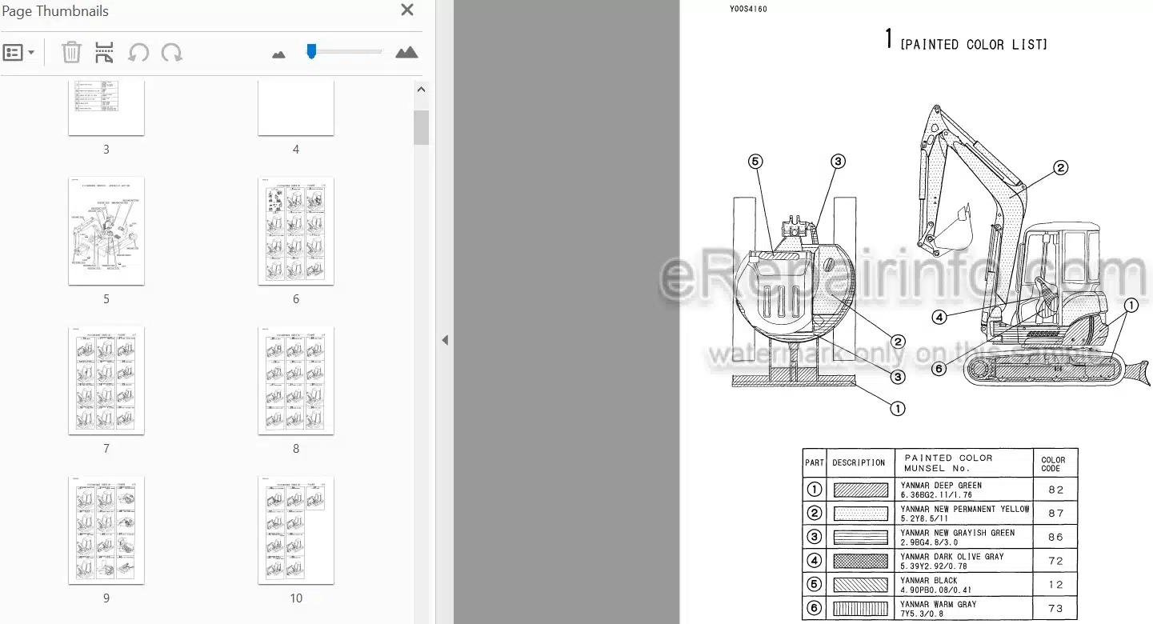Rotate pages counterclockwise

138,53
